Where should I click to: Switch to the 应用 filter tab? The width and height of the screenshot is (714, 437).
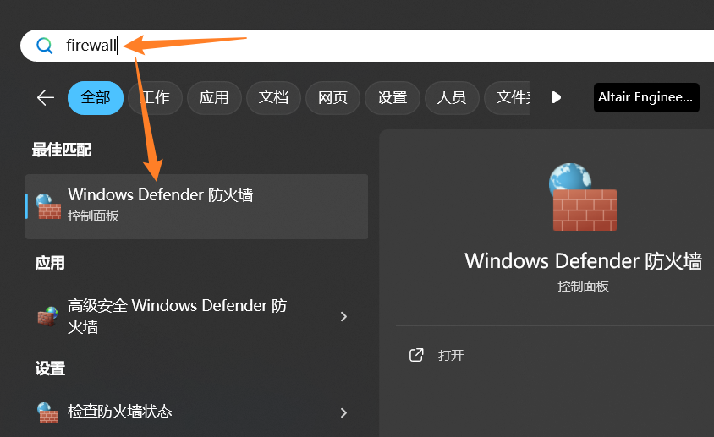coord(214,97)
